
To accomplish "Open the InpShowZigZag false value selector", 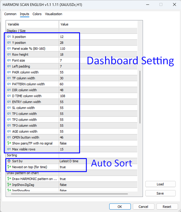I will (x=98, y=185).
